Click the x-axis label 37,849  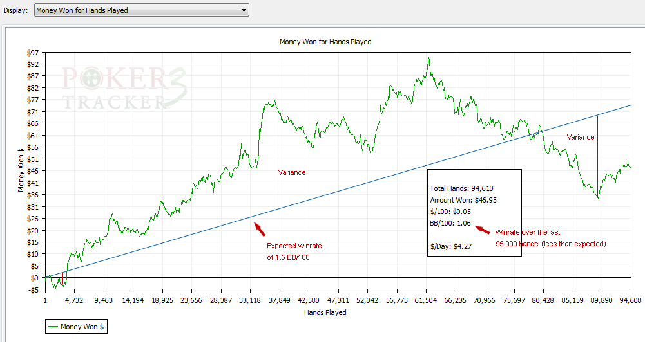279,300
